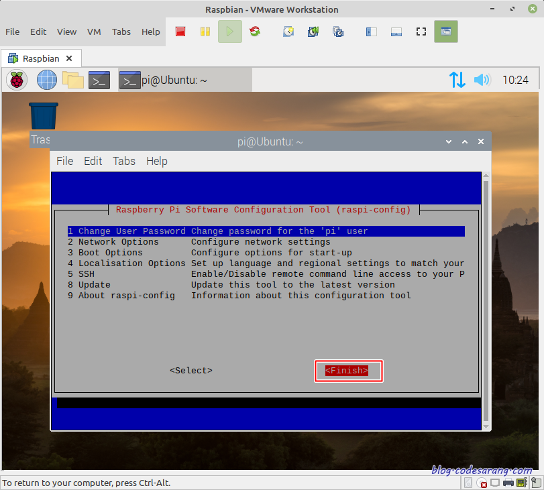Select 4 Localisation Options entry
544x490 pixels.
click(266, 263)
